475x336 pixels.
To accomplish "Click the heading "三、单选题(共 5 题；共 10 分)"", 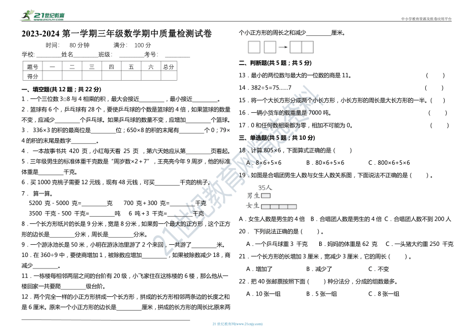I will 277,138.
